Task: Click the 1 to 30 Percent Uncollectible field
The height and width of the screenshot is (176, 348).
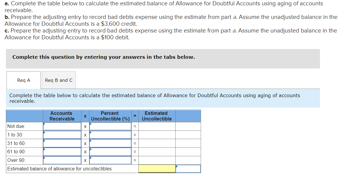Action: 110,135
